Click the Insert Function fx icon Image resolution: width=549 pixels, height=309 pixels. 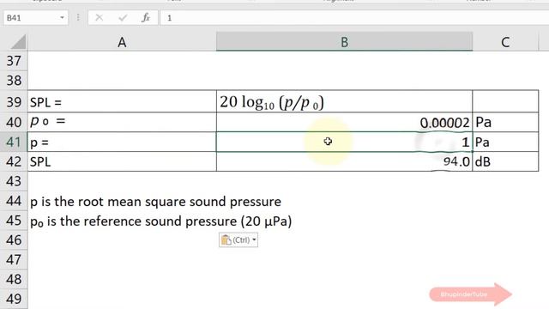click(x=146, y=17)
